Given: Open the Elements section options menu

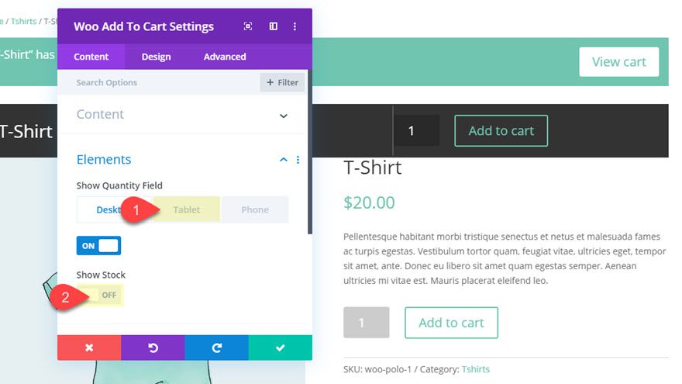Looking at the screenshot, I should click(298, 160).
